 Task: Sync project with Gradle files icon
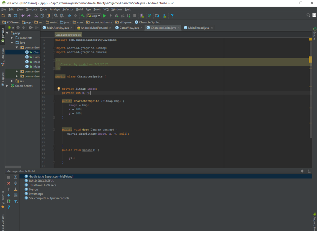(149, 15)
